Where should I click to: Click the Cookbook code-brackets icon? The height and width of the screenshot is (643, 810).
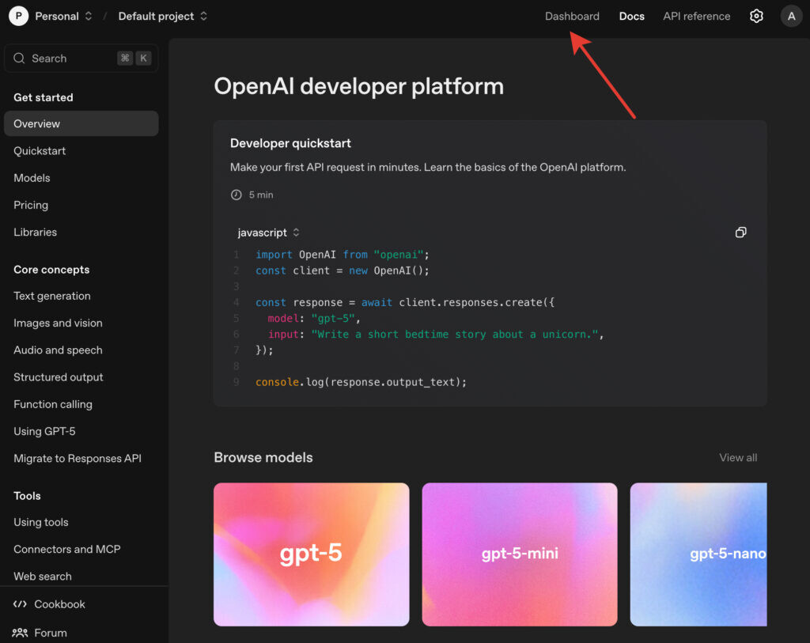20,604
